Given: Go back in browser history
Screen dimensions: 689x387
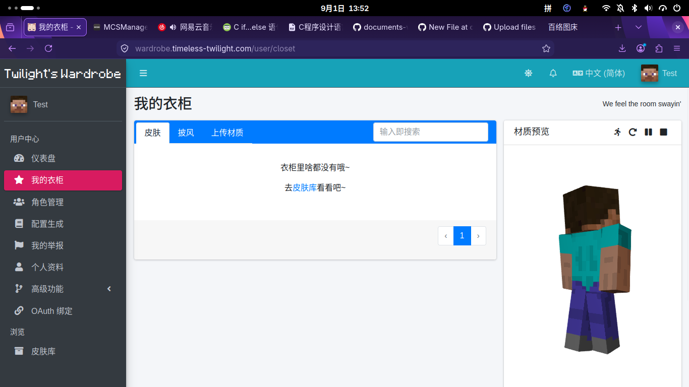Looking at the screenshot, I should click(x=12, y=48).
